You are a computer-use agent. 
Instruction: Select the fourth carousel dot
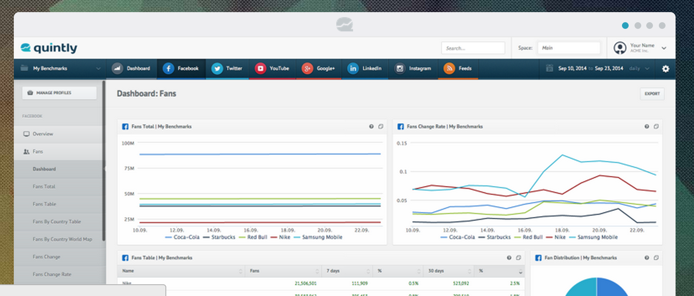pos(662,26)
